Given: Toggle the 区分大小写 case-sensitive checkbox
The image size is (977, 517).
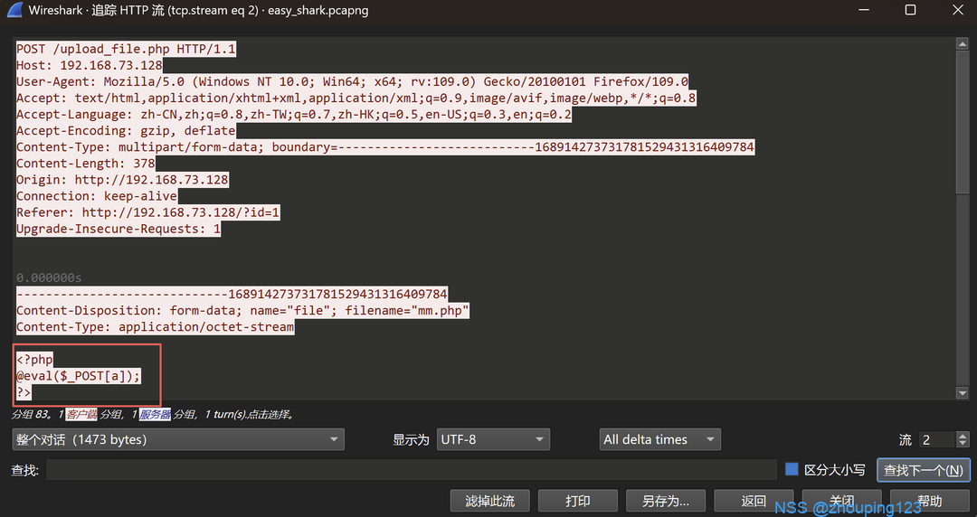Looking at the screenshot, I should pyautogui.click(x=792, y=470).
